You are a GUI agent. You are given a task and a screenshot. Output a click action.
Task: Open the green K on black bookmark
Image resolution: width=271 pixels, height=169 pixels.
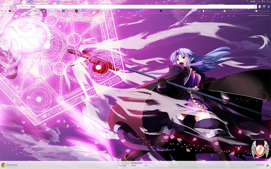(76, 11)
